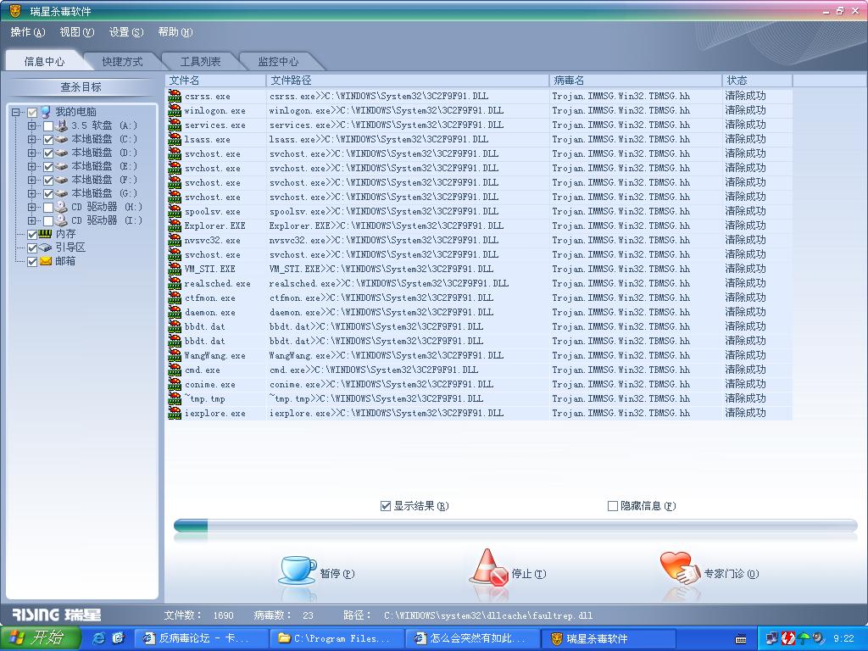
Task: Click the virus icon beside csrss.exe row
Action: click(x=175, y=96)
